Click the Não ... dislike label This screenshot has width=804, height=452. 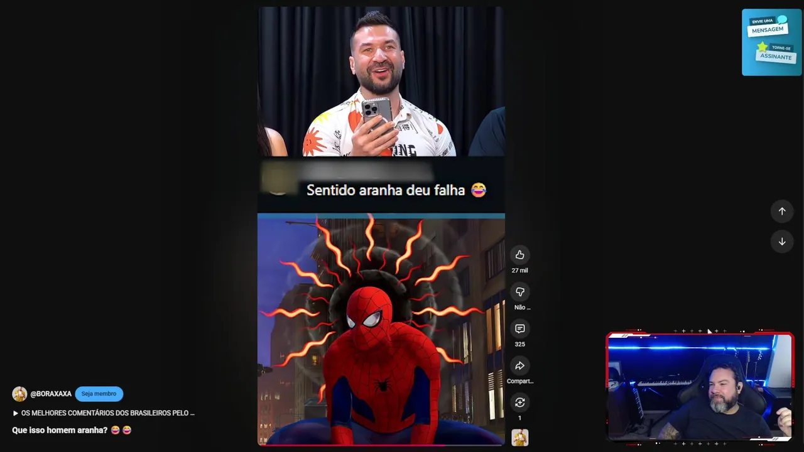[522, 308]
